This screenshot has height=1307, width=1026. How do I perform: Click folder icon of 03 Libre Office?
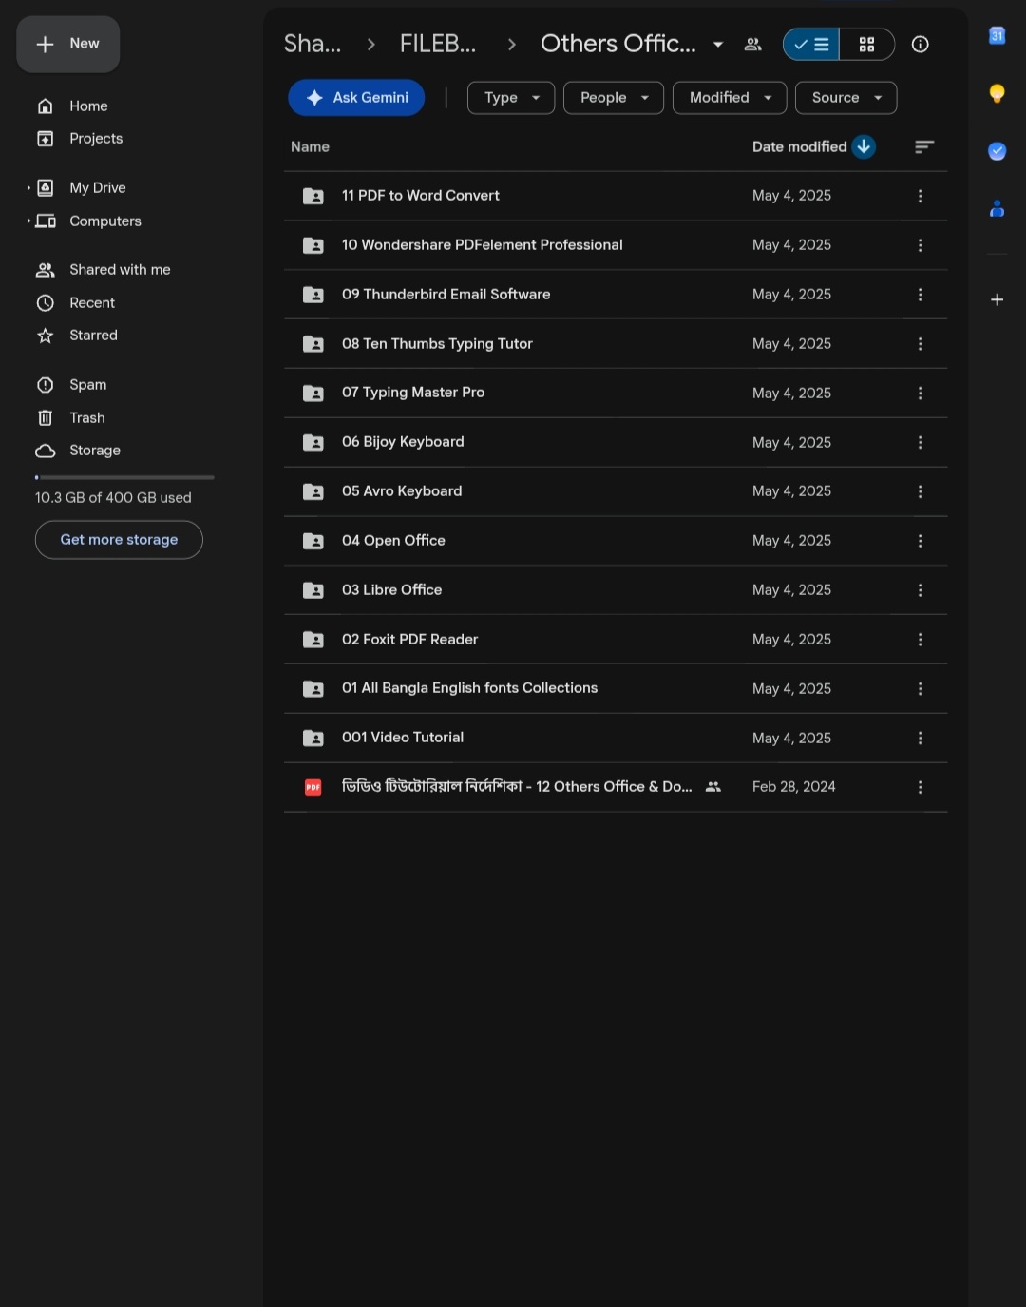(x=313, y=590)
